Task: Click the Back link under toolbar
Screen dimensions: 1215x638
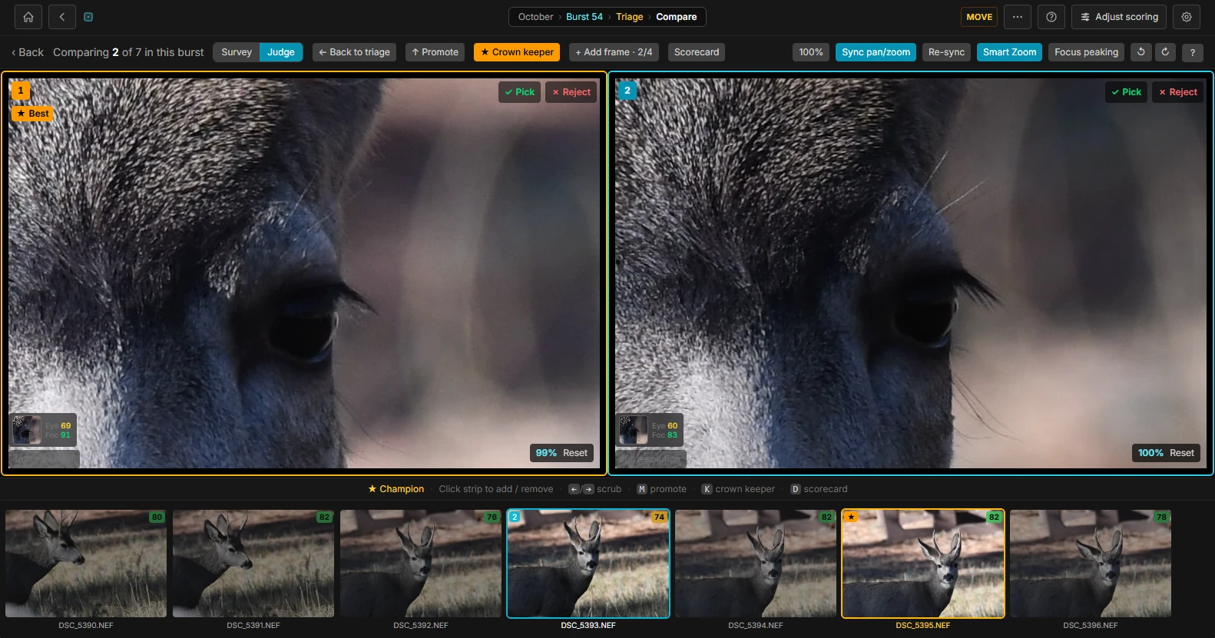Action: (28, 52)
